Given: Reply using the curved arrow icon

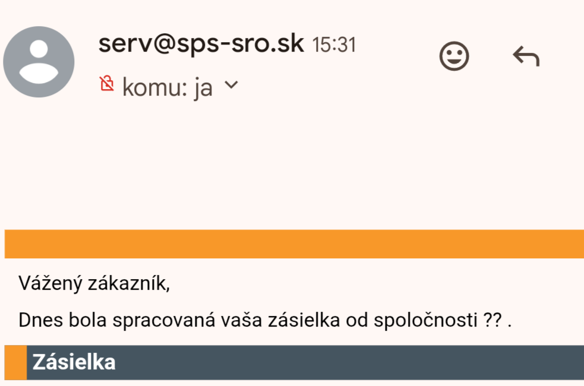Looking at the screenshot, I should point(526,57).
